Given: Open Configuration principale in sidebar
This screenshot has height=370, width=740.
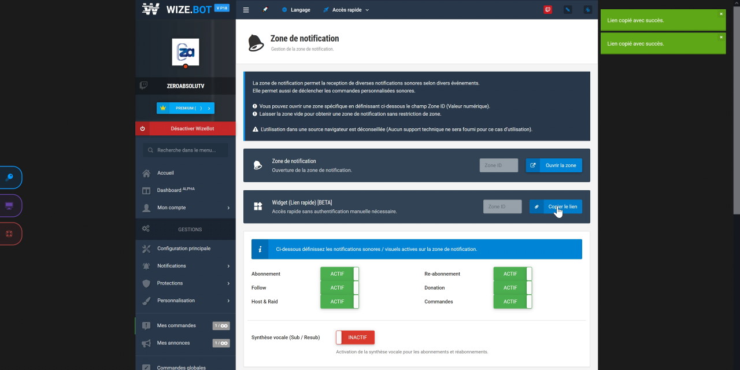Looking at the screenshot, I should 184,249.
